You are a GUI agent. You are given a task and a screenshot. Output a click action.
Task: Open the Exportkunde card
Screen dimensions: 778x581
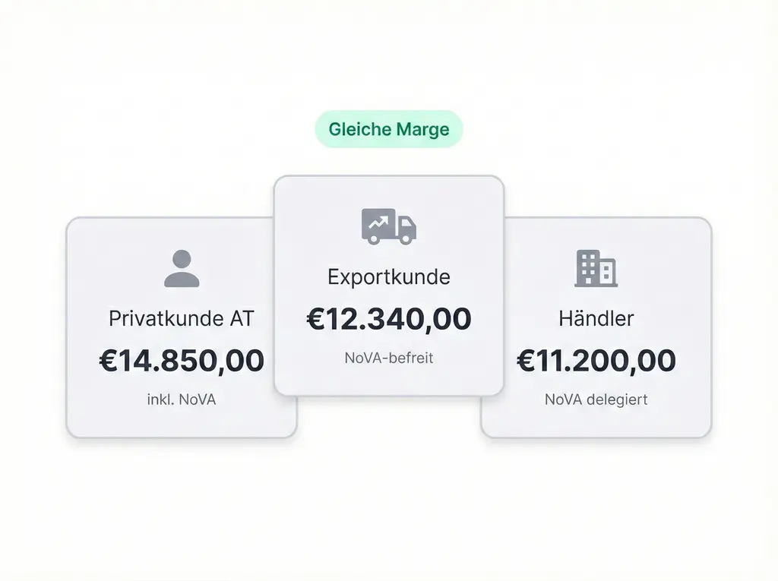pos(388,380)
